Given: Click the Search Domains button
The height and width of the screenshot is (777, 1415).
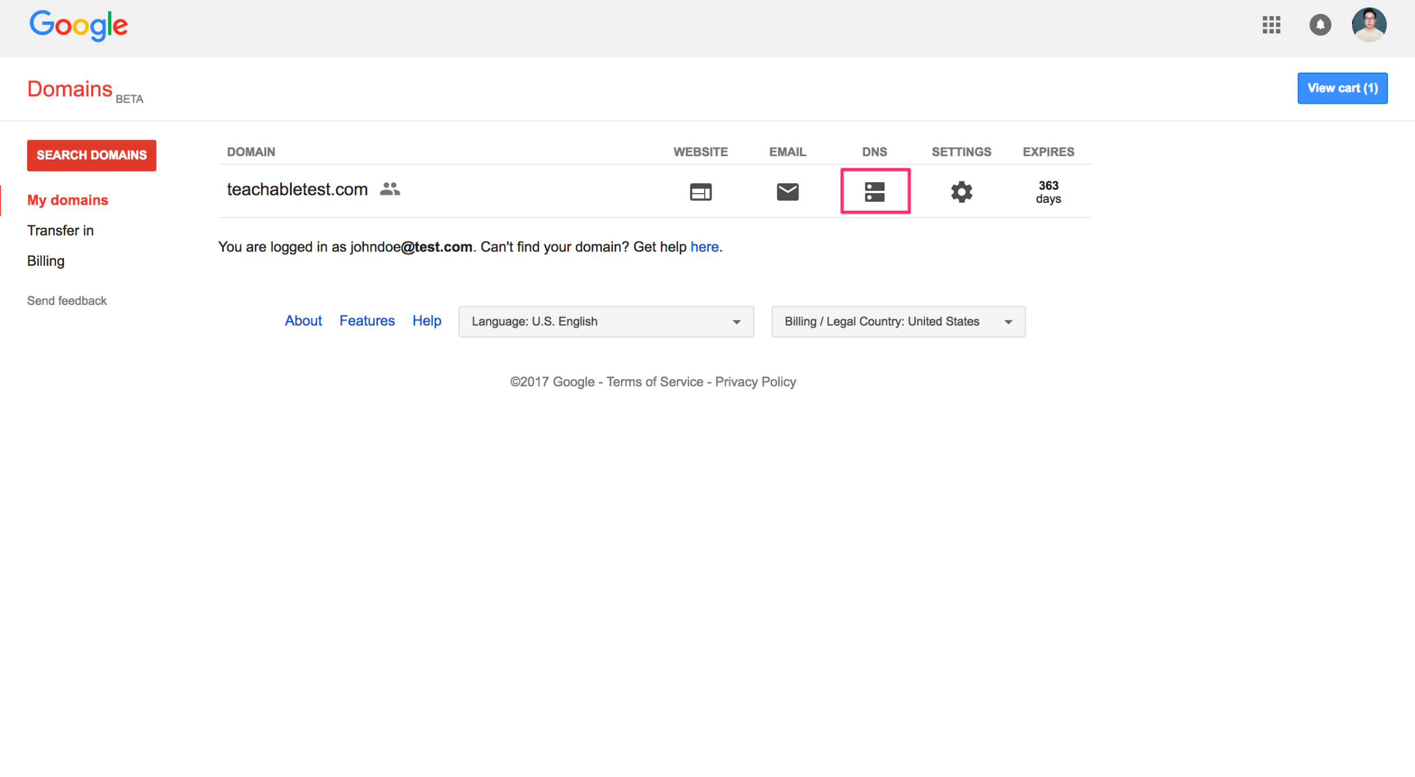Looking at the screenshot, I should tap(91, 155).
